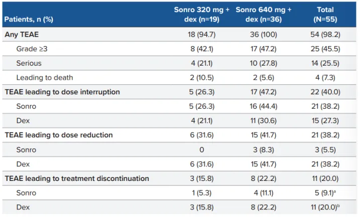Viewport: 360px width, 217px height.
Task: Select the "Sonro 320 mg + dex (n=19)" header
Action: 201,14
